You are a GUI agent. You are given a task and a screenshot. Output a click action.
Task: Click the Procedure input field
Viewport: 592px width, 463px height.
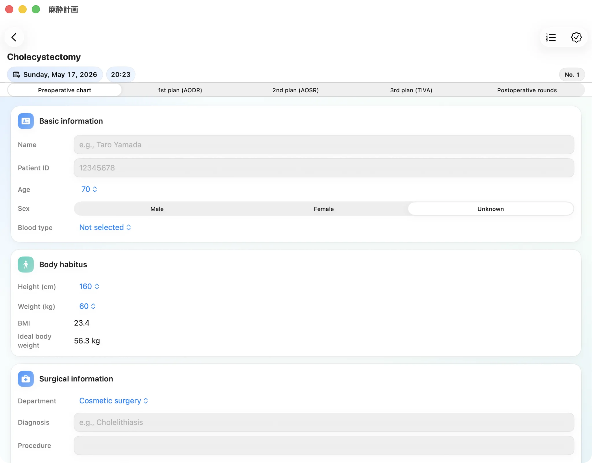pos(324,446)
